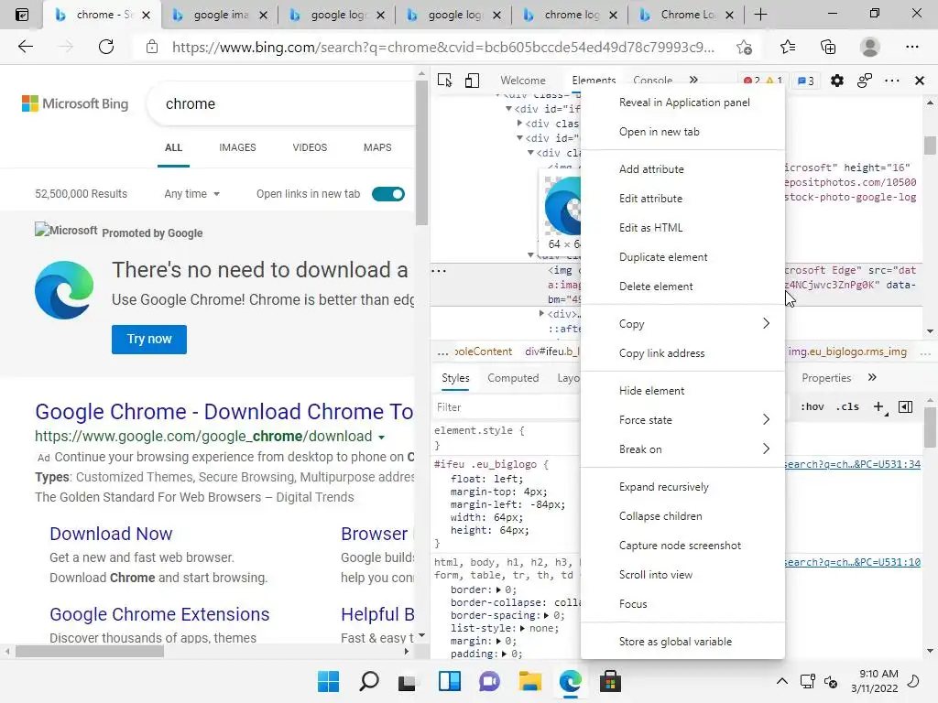Switch to the IMAGES search tab
The height and width of the screenshot is (703, 938).
[237, 147]
